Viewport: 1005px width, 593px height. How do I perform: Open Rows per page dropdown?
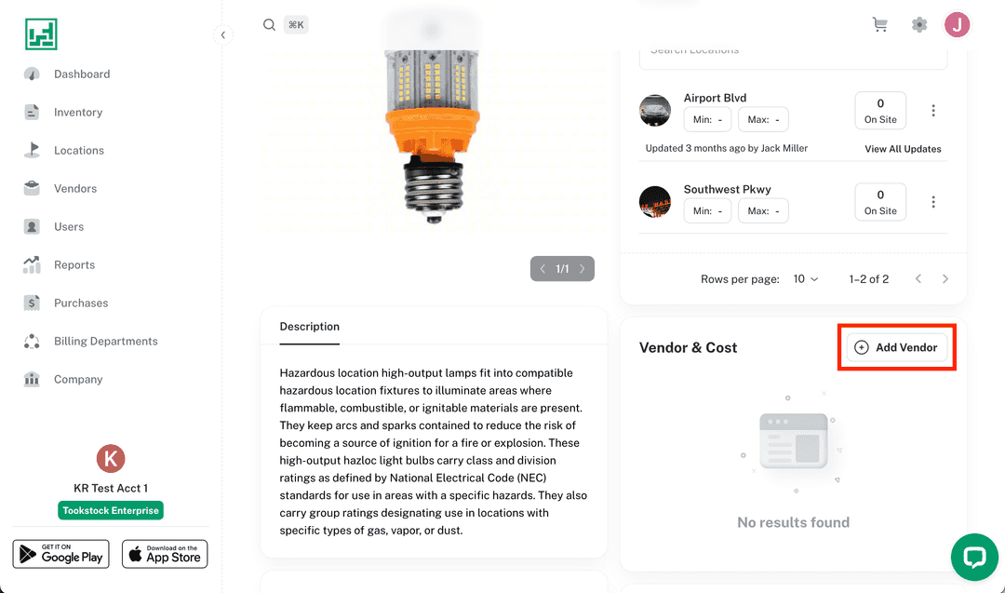(x=806, y=279)
